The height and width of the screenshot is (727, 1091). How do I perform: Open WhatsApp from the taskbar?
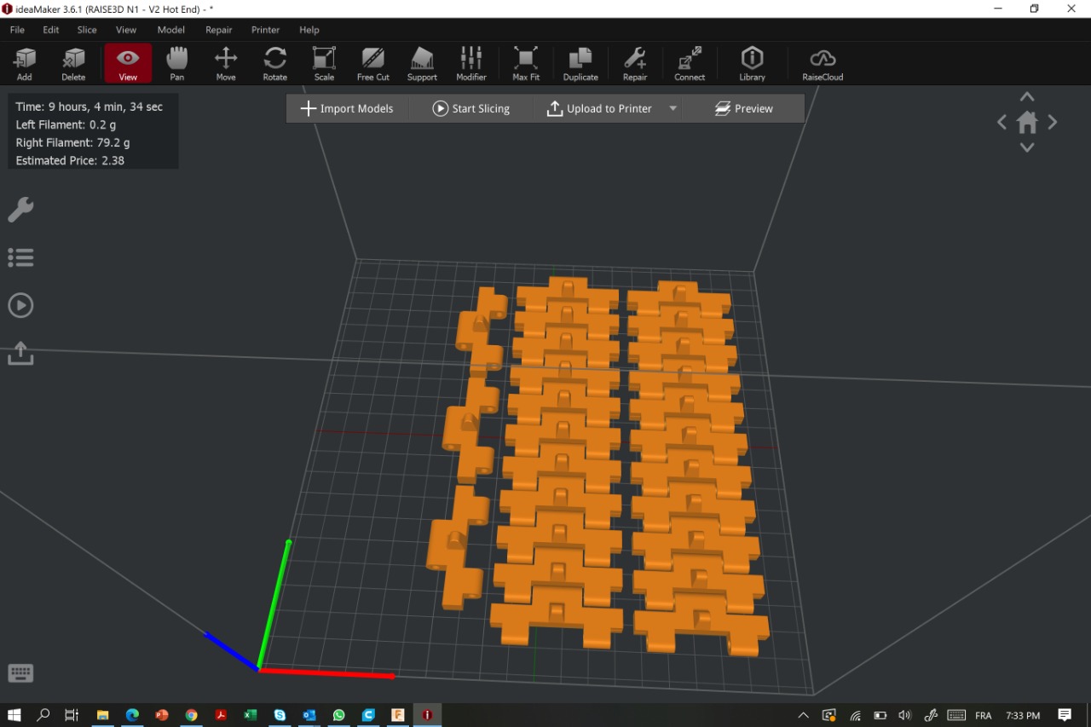[x=338, y=715]
